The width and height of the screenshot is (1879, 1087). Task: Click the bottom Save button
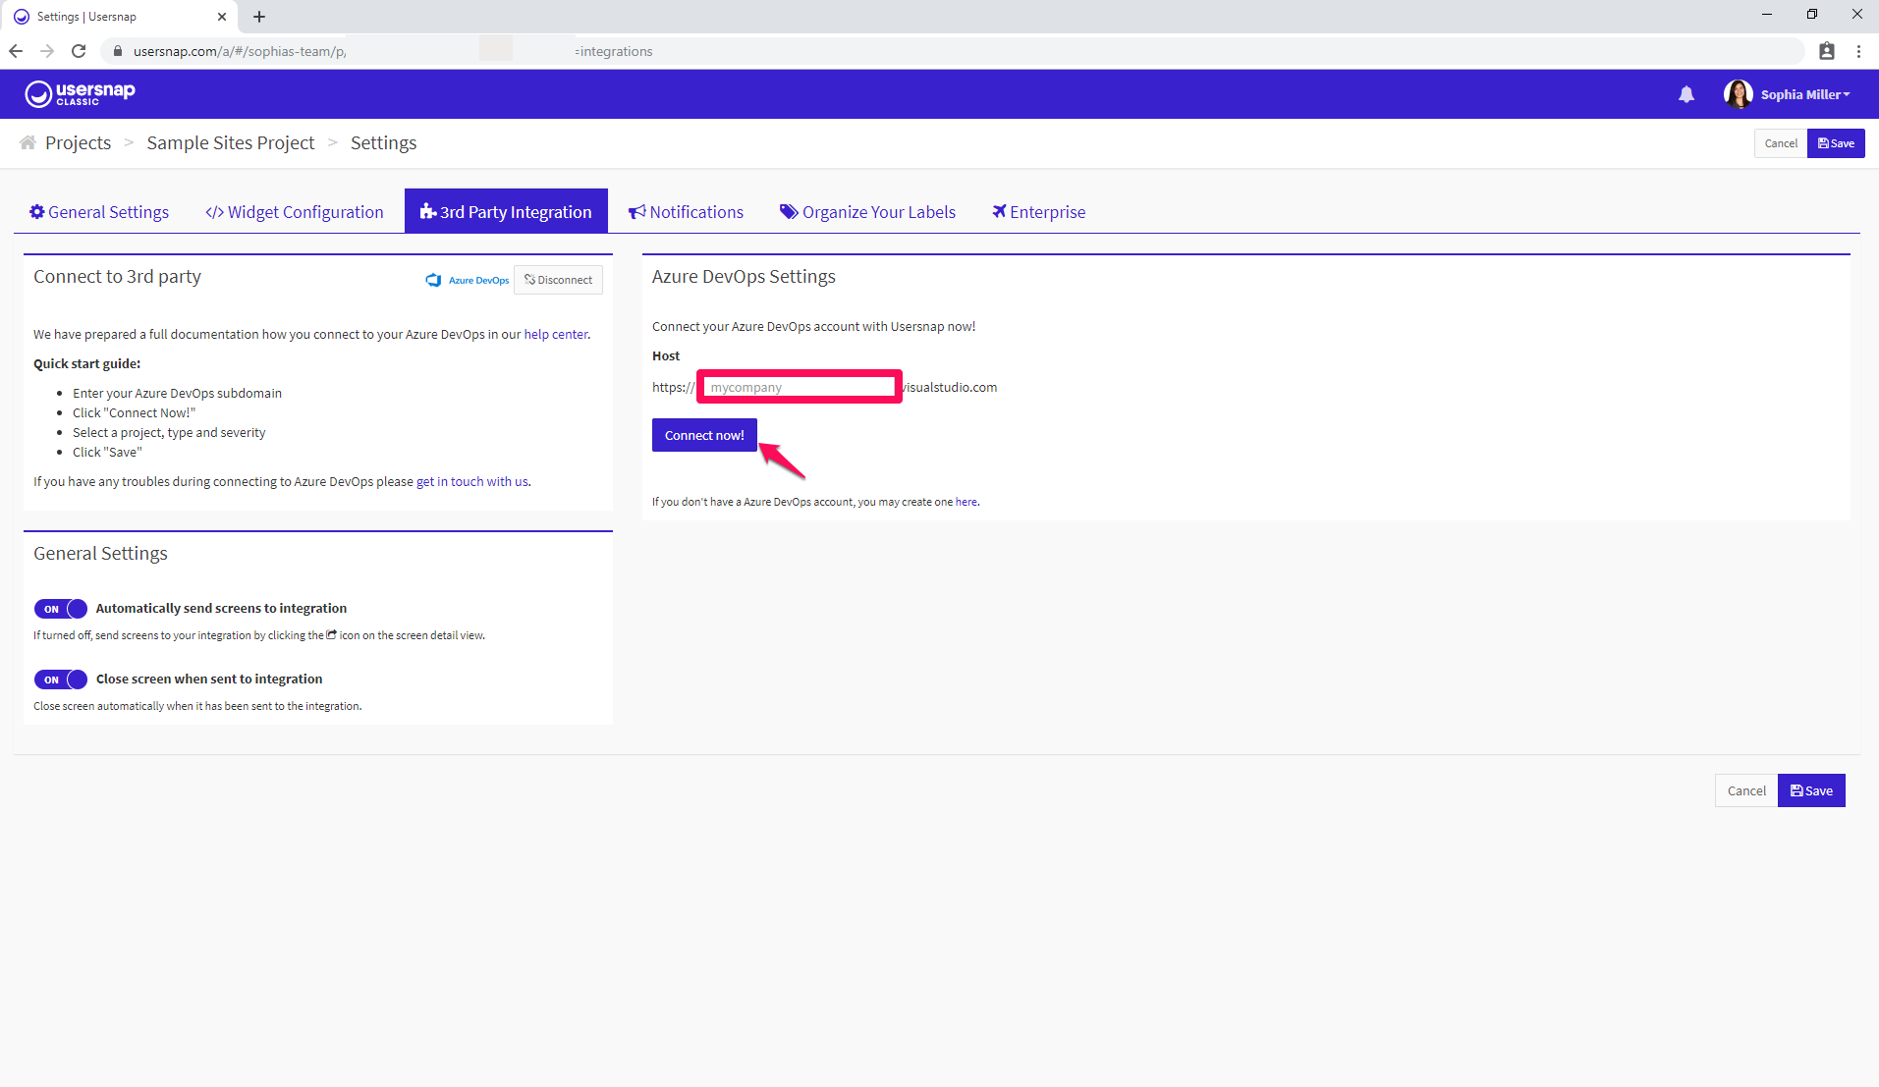(1811, 790)
